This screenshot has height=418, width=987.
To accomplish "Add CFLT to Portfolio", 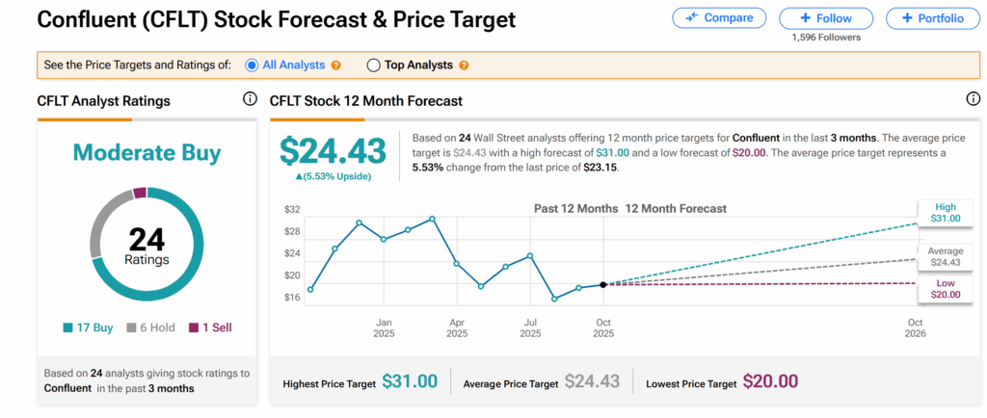I will point(932,18).
